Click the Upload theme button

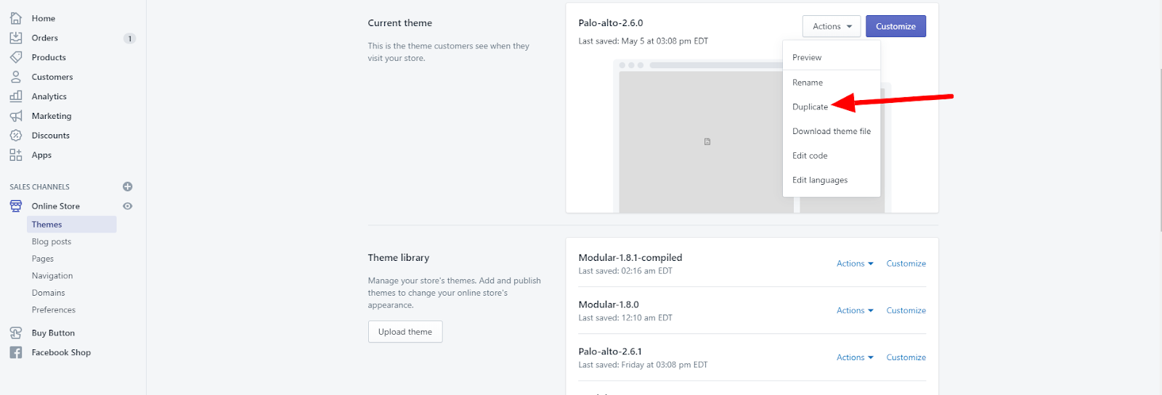(405, 332)
